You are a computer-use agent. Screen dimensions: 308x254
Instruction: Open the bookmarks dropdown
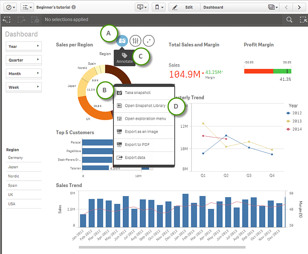pyautogui.click(x=159, y=7)
